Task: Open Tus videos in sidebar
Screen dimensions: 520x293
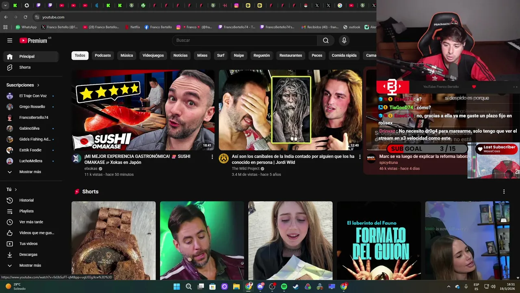Action: [x=31, y=244]
